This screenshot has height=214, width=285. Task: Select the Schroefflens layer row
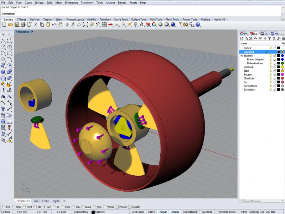tap(262, 86)
